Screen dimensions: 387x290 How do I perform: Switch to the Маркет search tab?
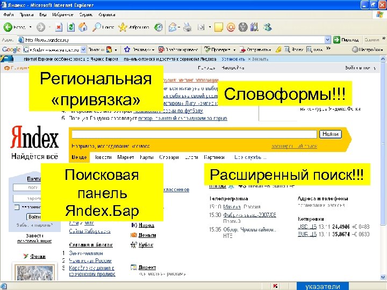click(125, 157)
